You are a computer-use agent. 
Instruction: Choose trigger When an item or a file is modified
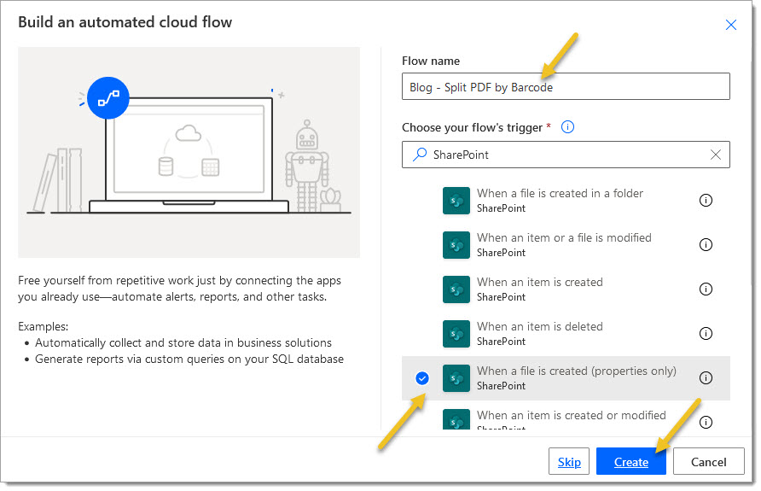pyautogui.click(x=566, y=245)
